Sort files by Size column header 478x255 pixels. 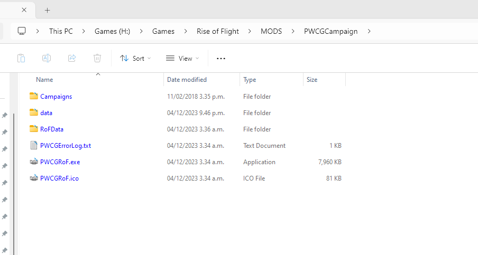coord(312,80)
